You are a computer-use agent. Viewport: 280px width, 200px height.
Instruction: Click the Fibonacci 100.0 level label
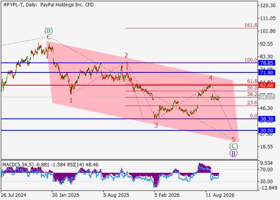click(251, 60)
